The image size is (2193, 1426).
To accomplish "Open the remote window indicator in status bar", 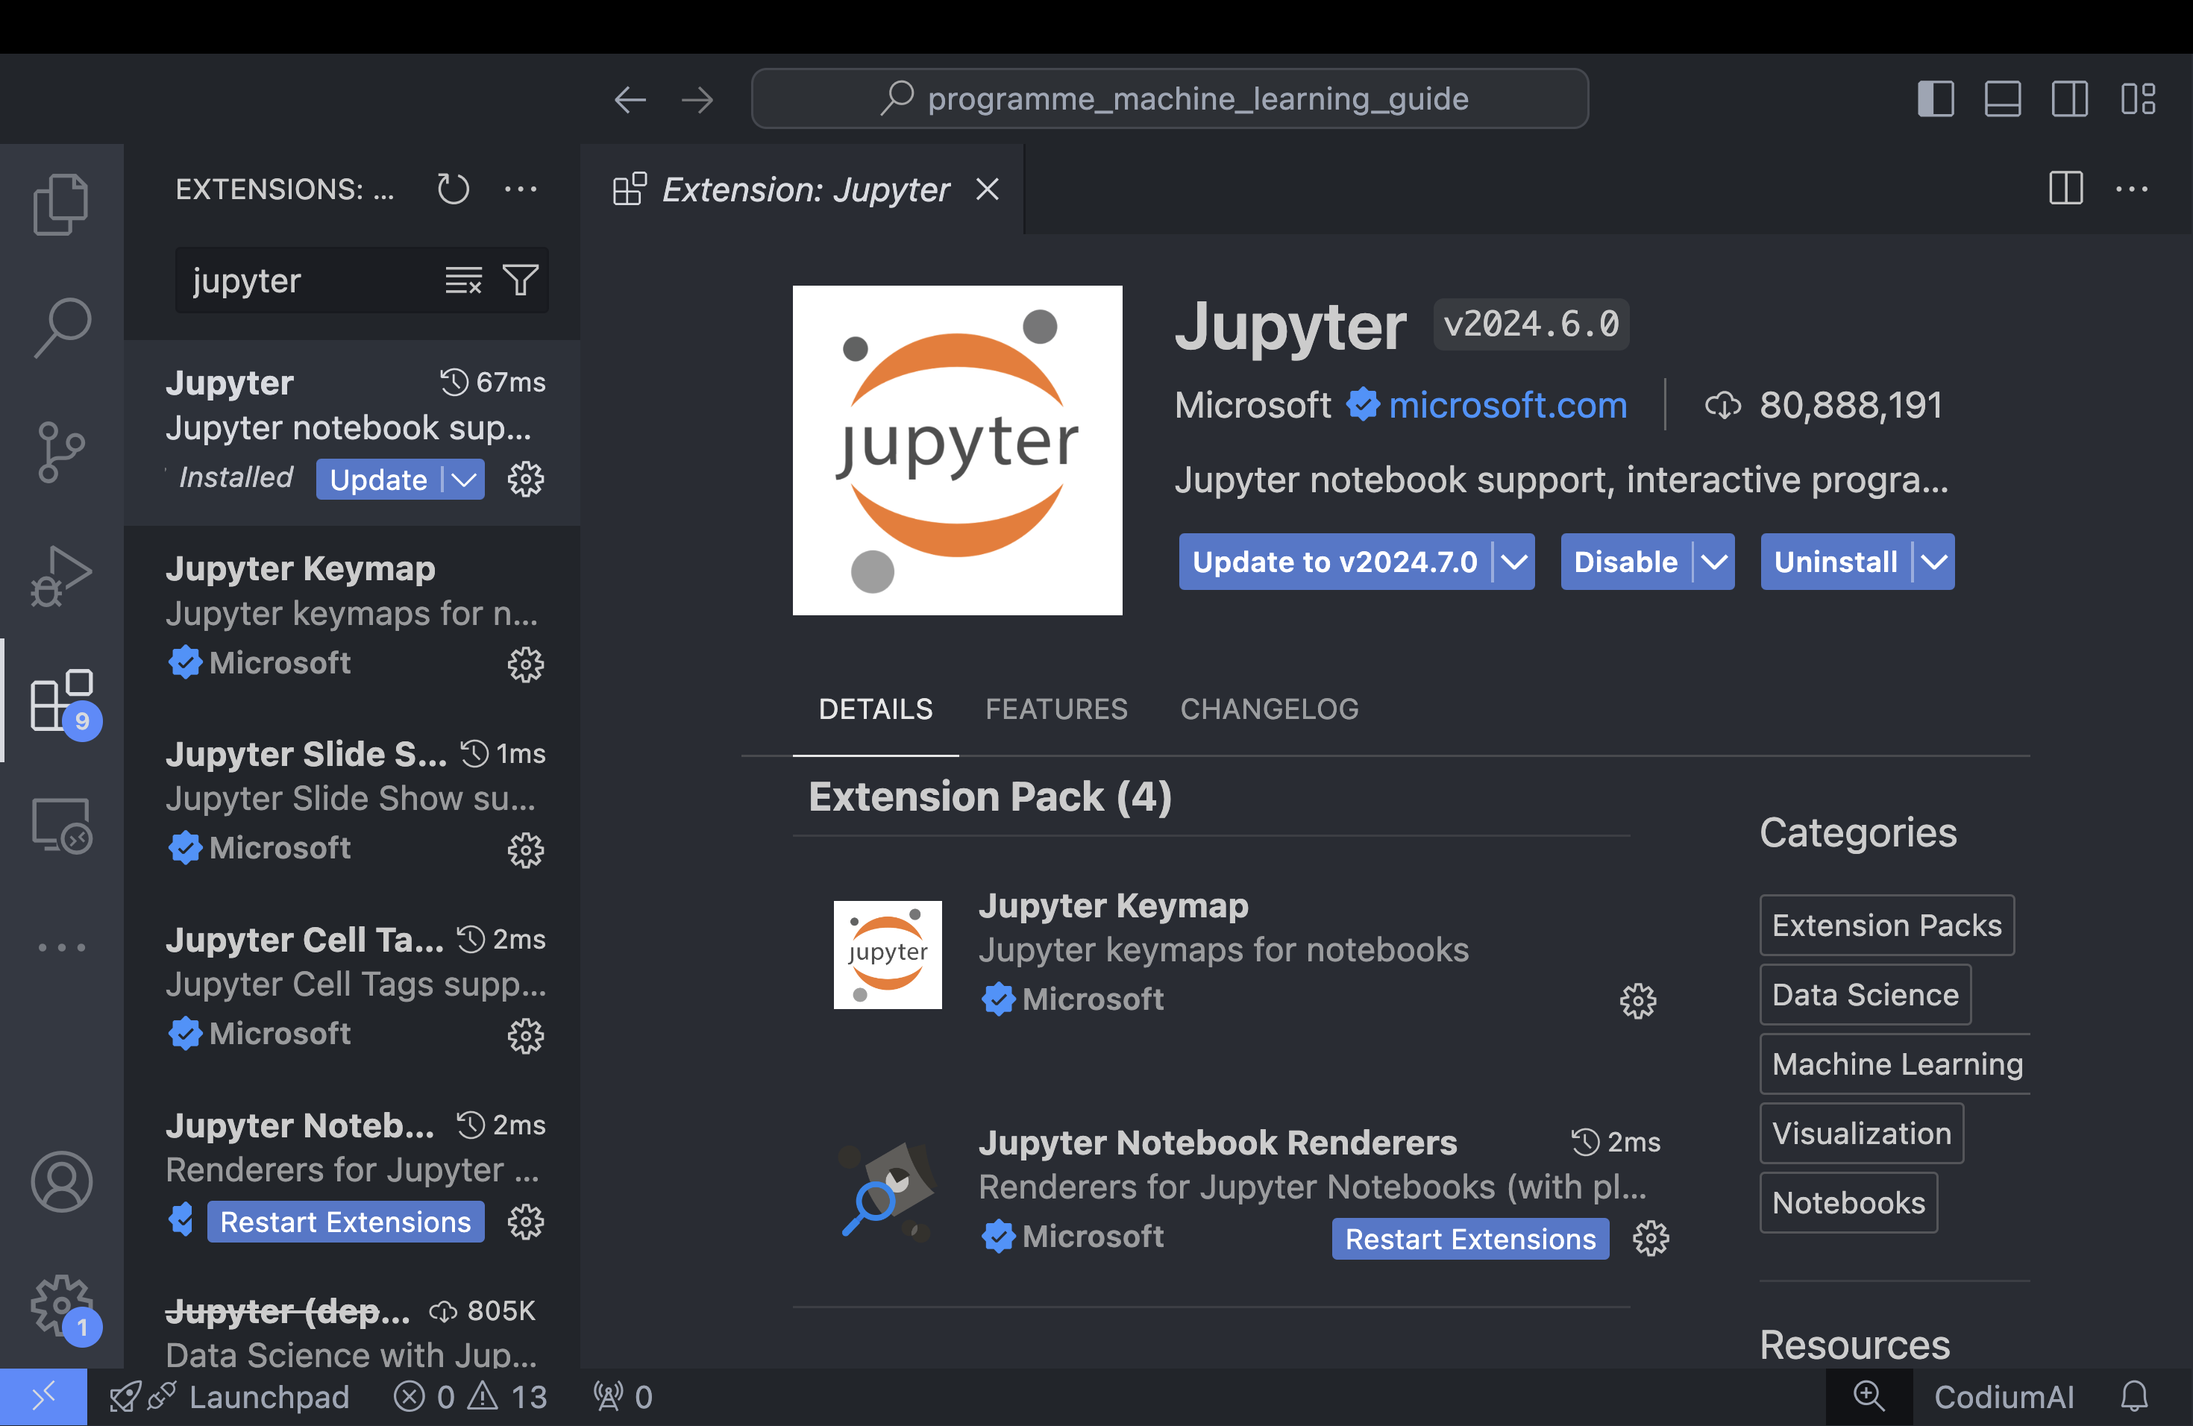I will [x=43, y=1398].
